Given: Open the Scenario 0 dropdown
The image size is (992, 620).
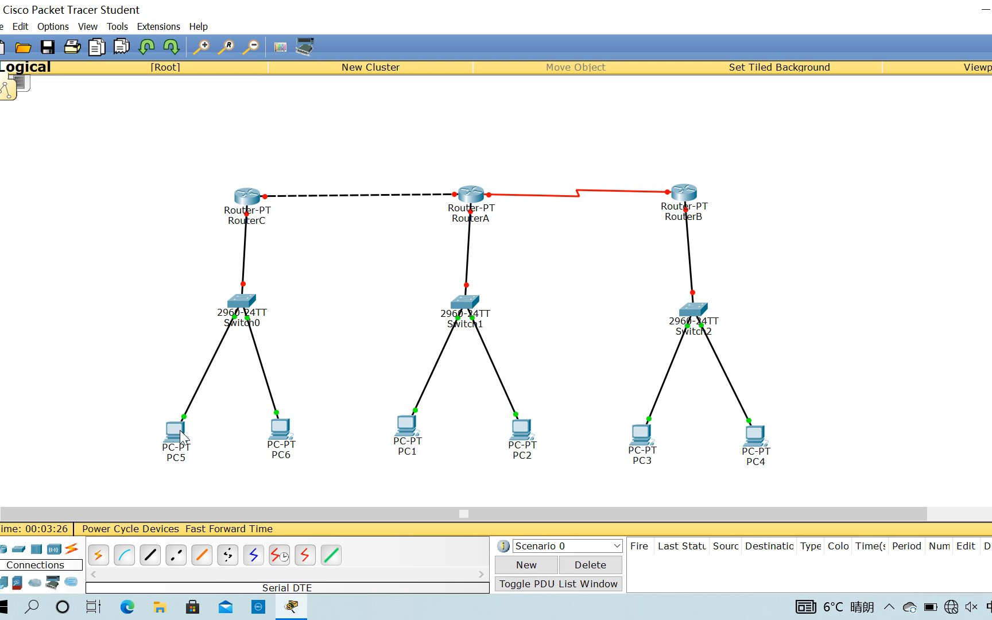Looking at the screenshot, I should click(567, 546).
